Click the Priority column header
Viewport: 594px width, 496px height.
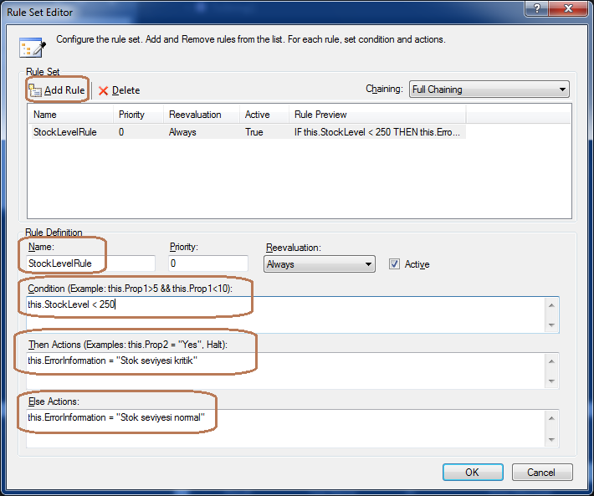[138, 115]
